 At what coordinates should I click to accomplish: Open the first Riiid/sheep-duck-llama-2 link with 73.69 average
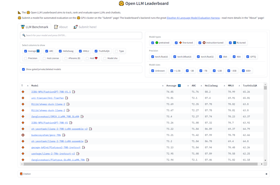pos(48,104)
